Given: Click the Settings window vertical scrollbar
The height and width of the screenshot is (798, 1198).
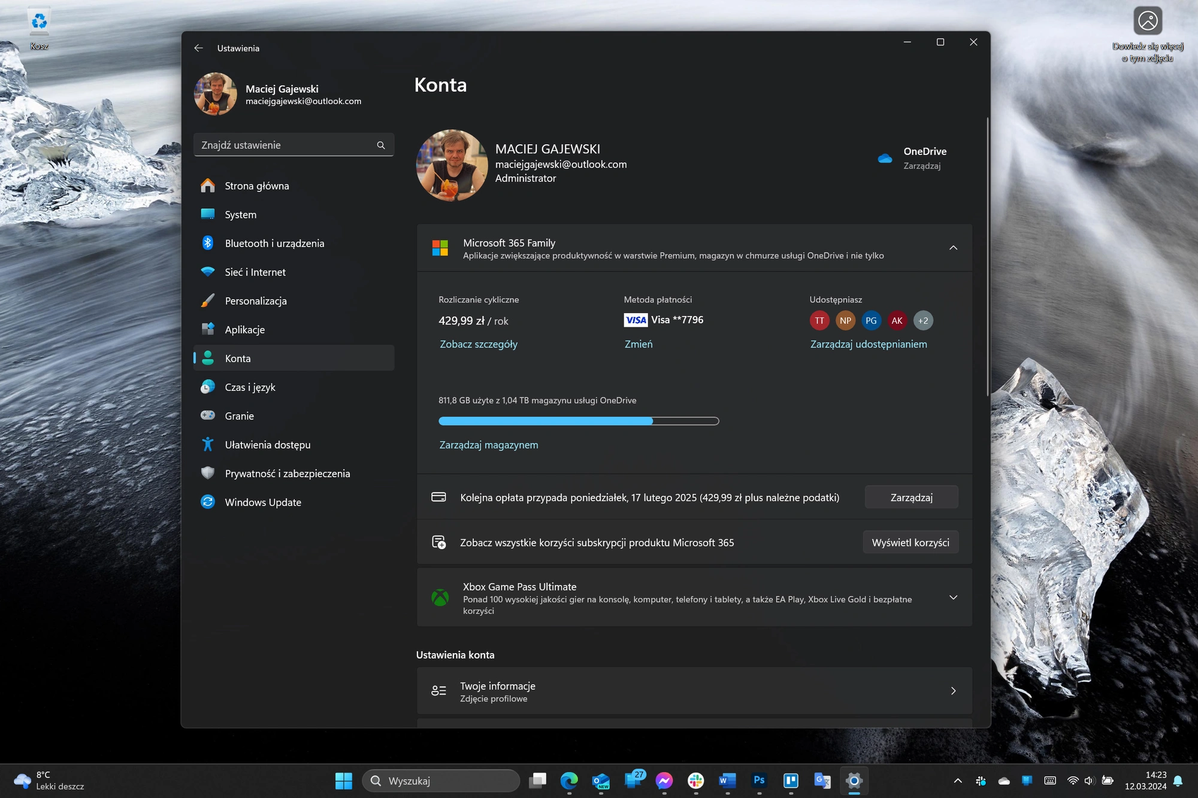Looking at the screenshot, I should [x=987, y=256].
